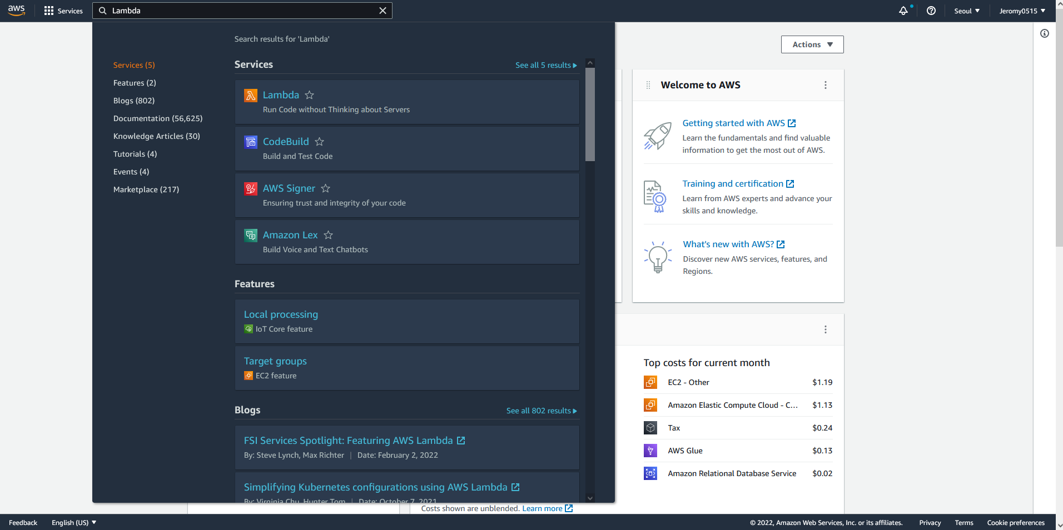Click the AWS Glue cost icon
This screenshot has height=530, width=1063.
(650, 451)
